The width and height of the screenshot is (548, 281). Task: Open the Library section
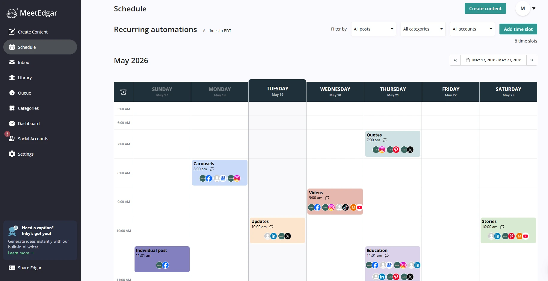(40, 78)
